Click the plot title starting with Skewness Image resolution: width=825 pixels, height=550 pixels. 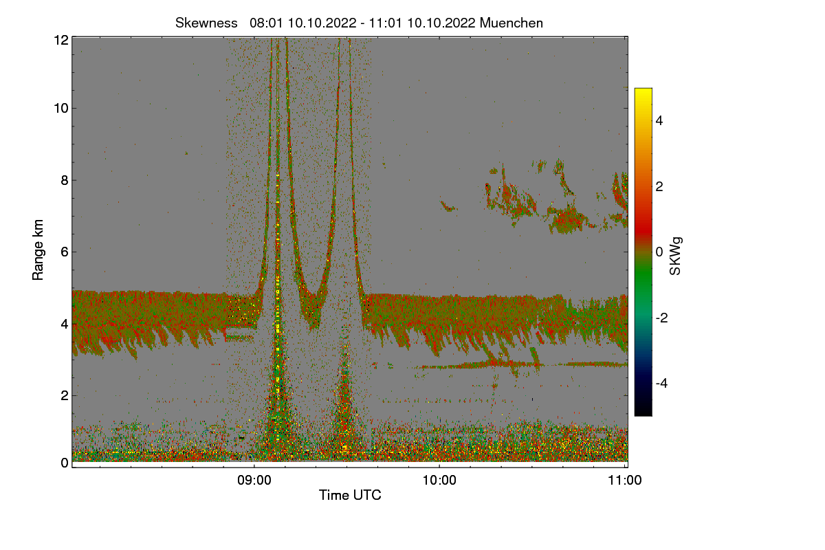pyautogui.click(x=359, y=23)
